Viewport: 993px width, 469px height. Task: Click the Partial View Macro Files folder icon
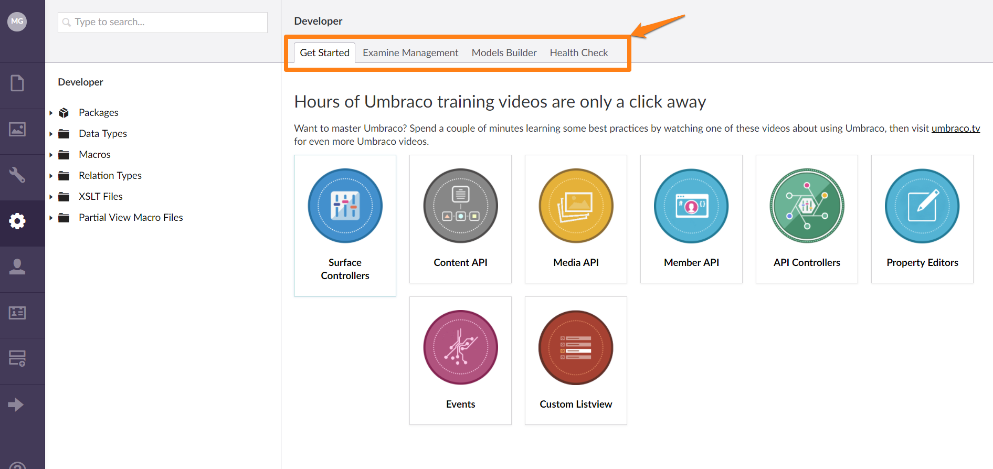[x=64, y=218]
